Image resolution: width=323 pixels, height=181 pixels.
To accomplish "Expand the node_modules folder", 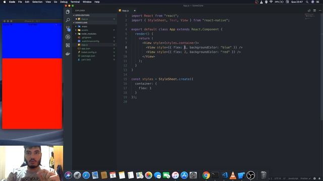I will point(89,34).
